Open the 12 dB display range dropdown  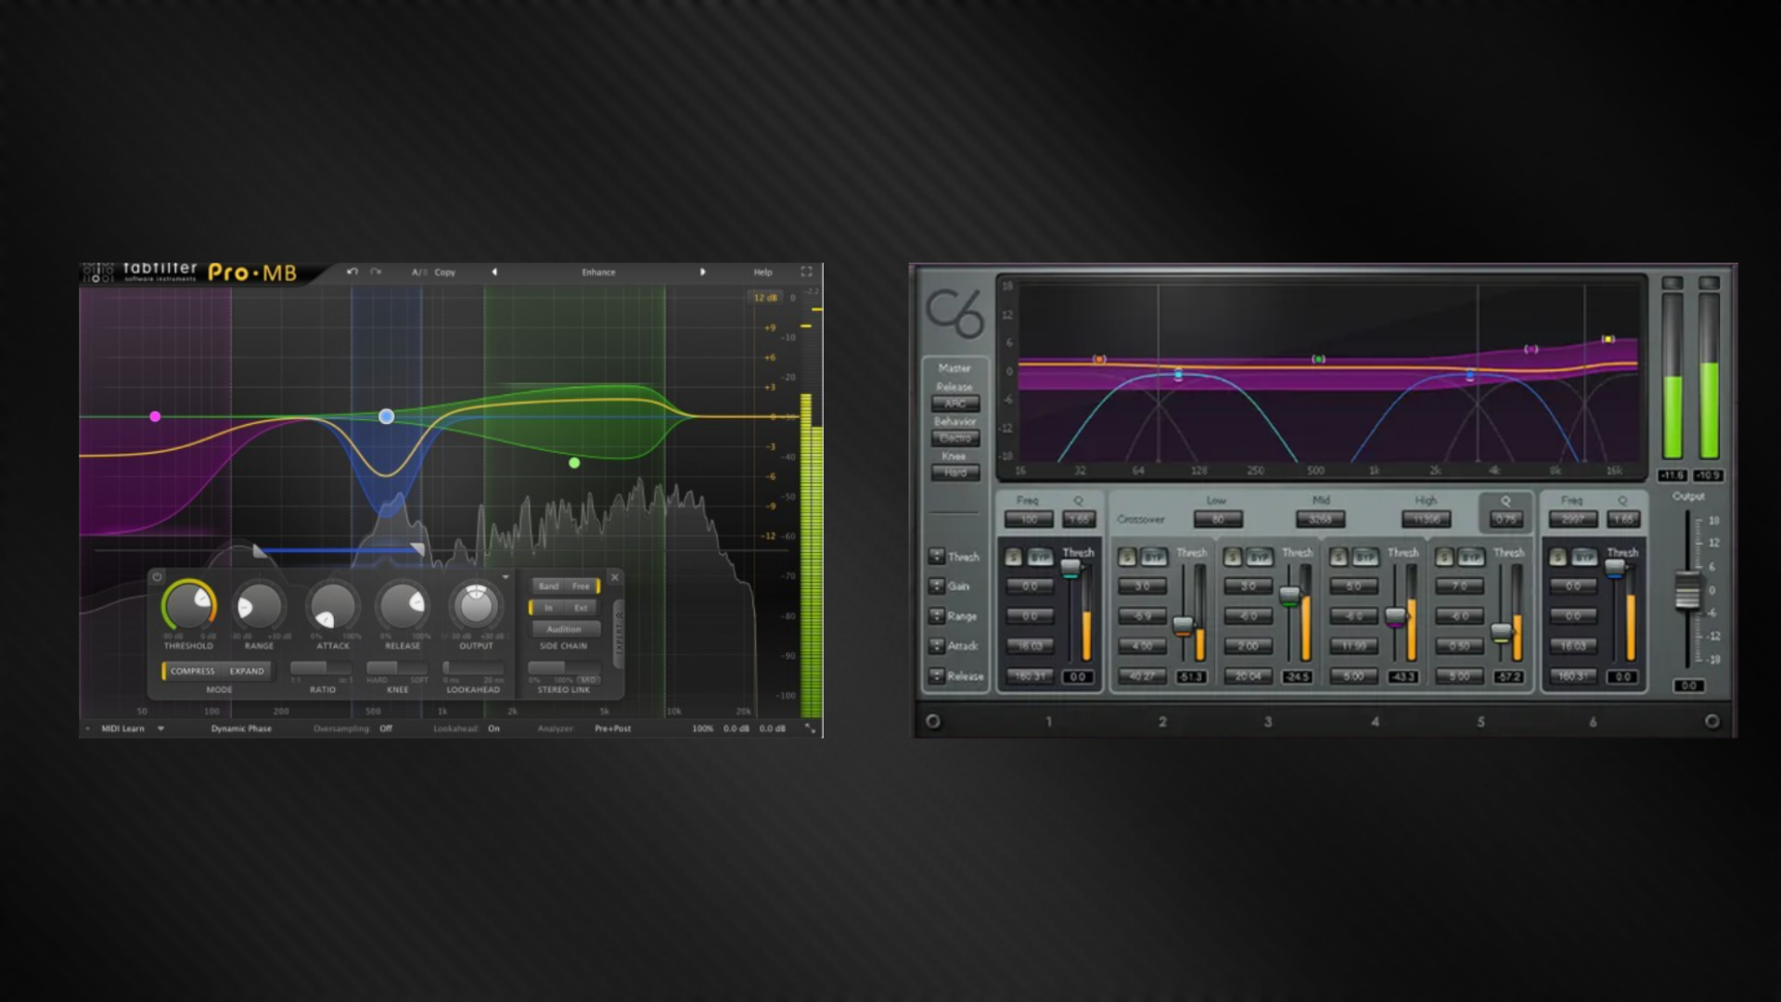[765, 298]
